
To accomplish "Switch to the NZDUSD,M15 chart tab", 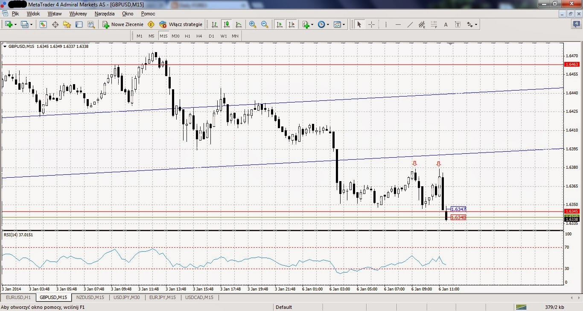I will coord(90,297).
